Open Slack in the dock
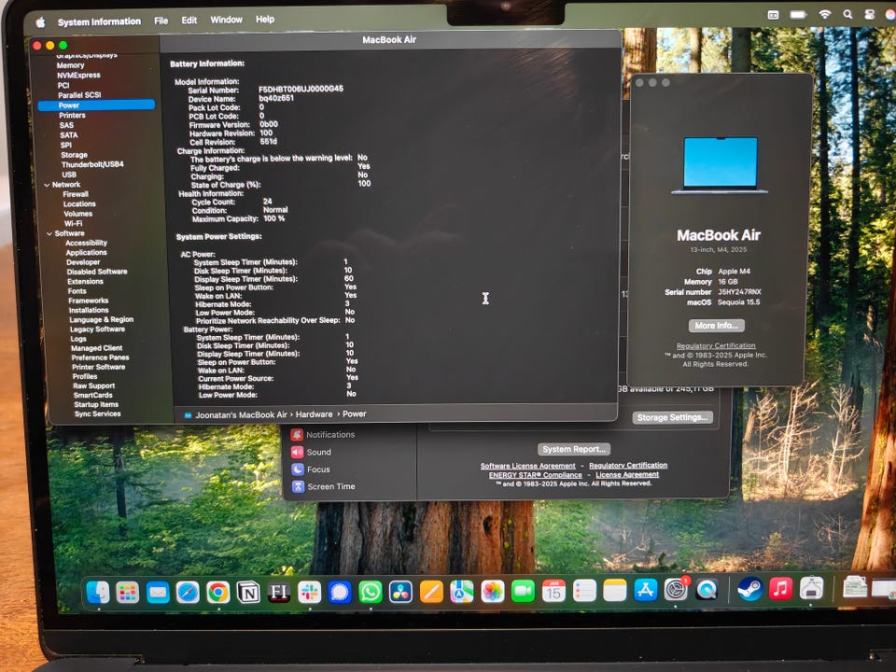The image size is (896, 672). [x=309, y=592]
